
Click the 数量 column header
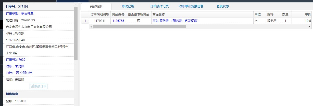(285, 14)
